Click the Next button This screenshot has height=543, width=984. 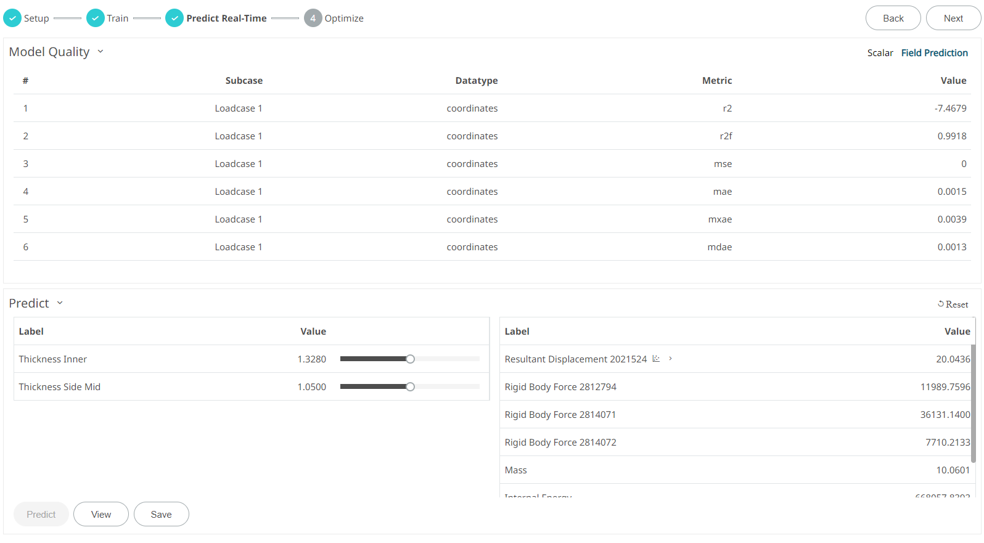[x=953, y=18]
